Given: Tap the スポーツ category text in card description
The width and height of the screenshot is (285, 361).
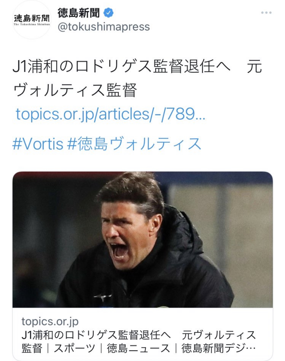Looking at the screenshot, I should 74,348.
